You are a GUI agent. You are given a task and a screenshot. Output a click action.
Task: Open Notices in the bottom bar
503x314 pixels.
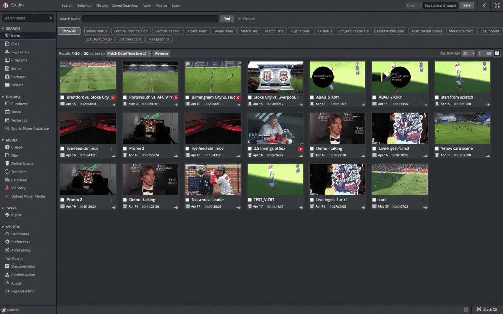pos(10,310)
